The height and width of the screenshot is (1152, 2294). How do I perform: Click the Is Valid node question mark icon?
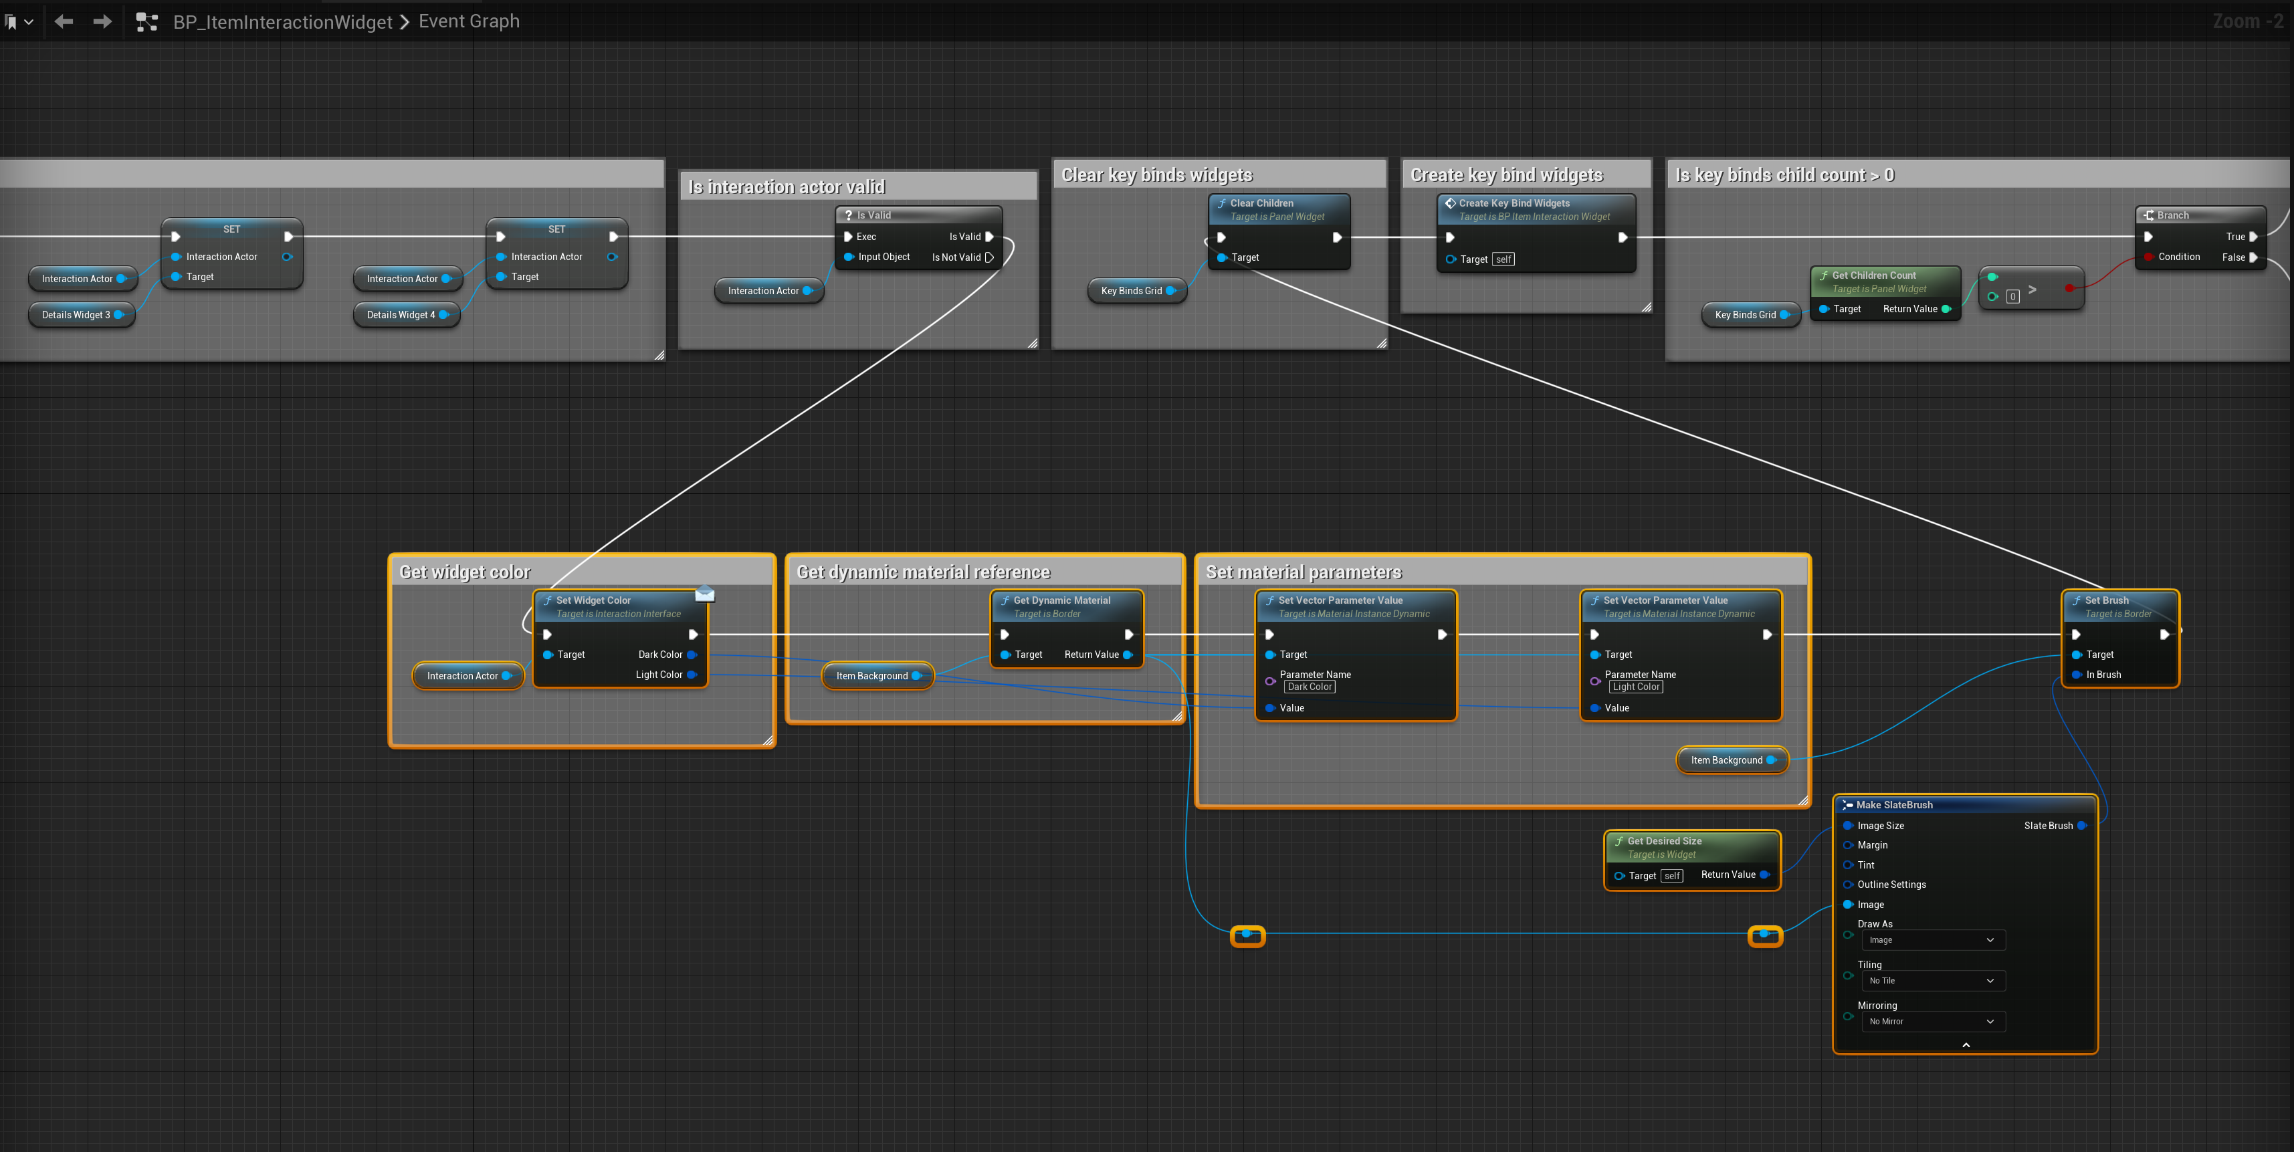click(x=849, y=215)
